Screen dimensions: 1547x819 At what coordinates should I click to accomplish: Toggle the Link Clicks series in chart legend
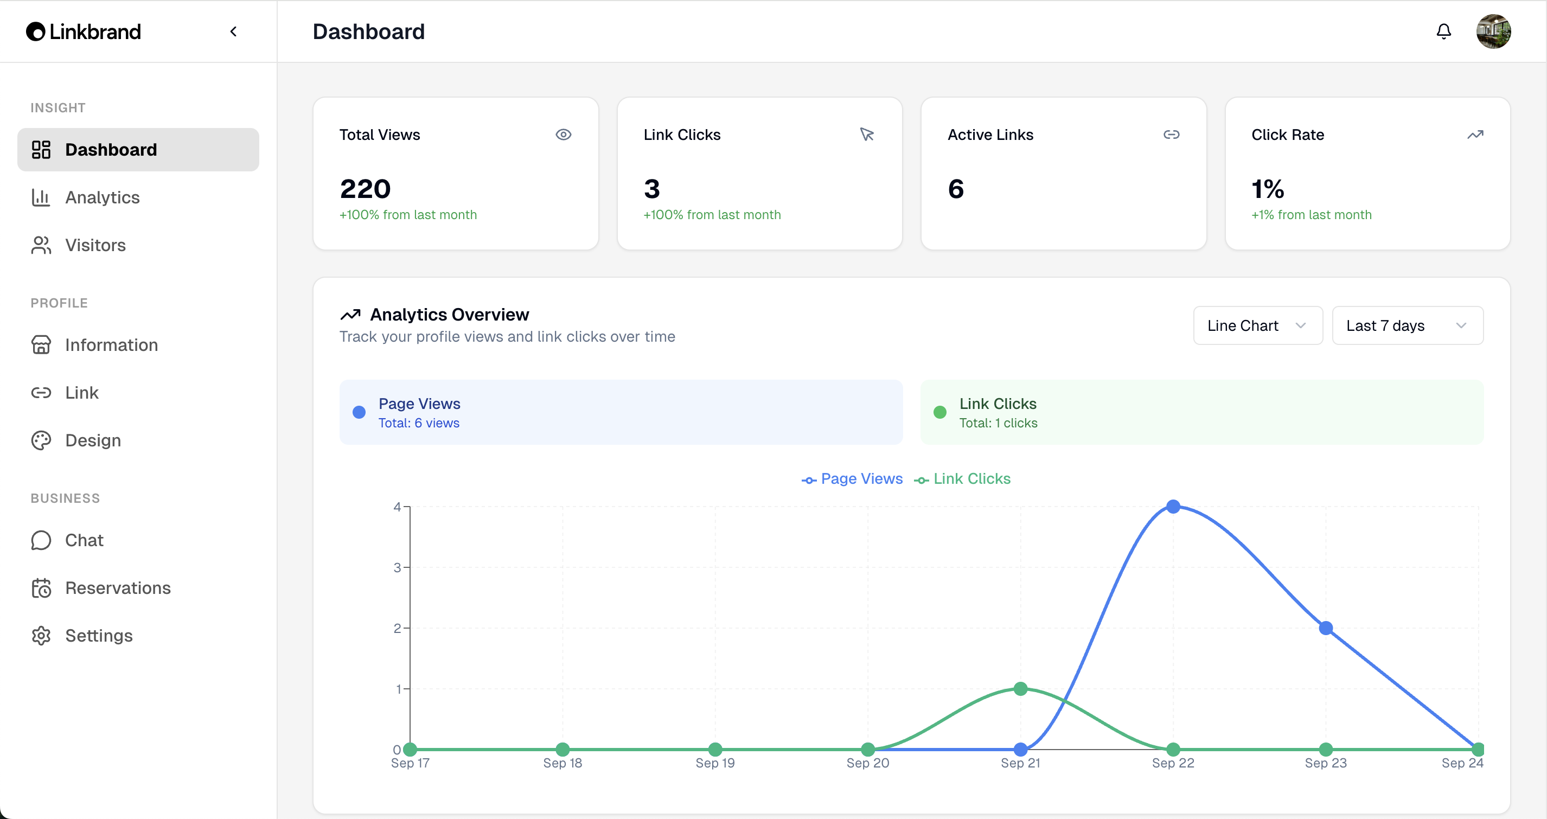[962, 478]
